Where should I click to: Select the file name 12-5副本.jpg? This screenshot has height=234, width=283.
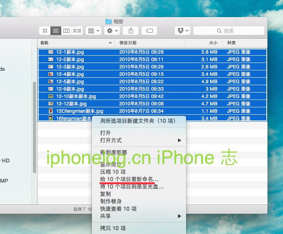point(70,82)
